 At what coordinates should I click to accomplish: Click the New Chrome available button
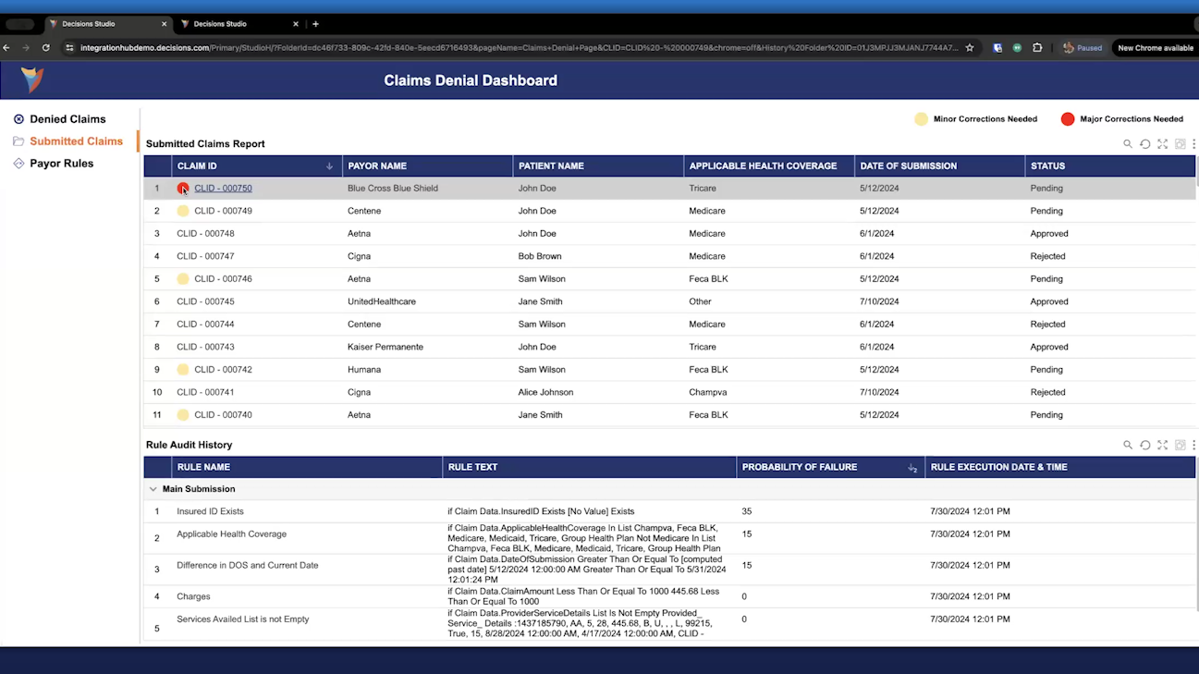(1154, 47)
